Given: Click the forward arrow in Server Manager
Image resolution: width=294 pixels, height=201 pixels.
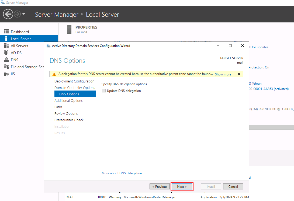Looking at the screenshot, I should coord(17,14).
